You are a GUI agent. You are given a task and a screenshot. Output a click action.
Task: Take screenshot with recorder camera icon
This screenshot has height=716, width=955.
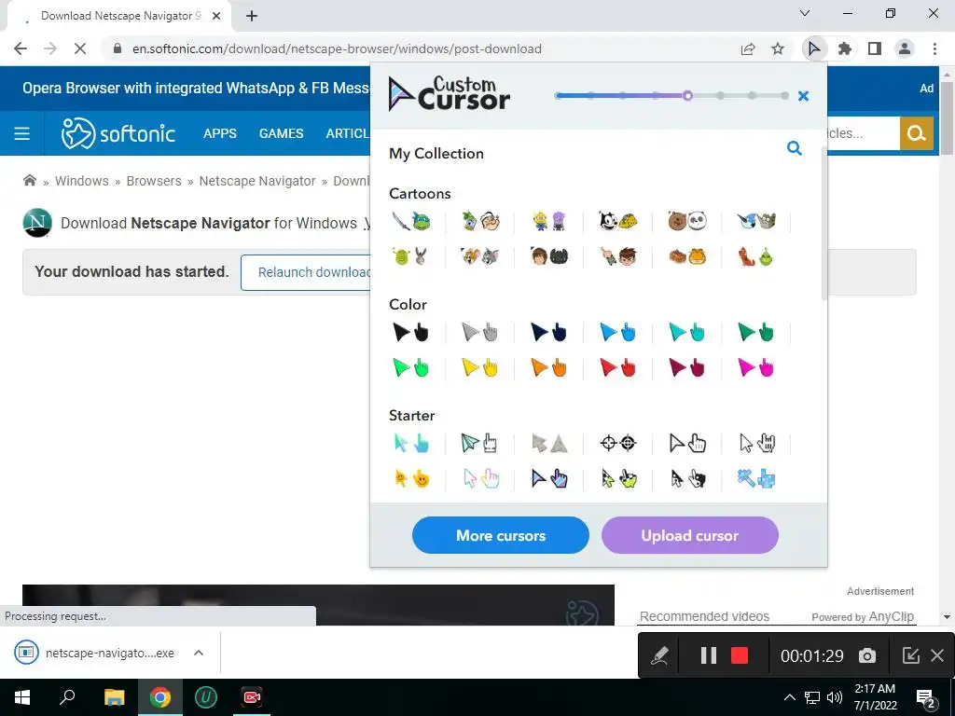tap(867, 655)
